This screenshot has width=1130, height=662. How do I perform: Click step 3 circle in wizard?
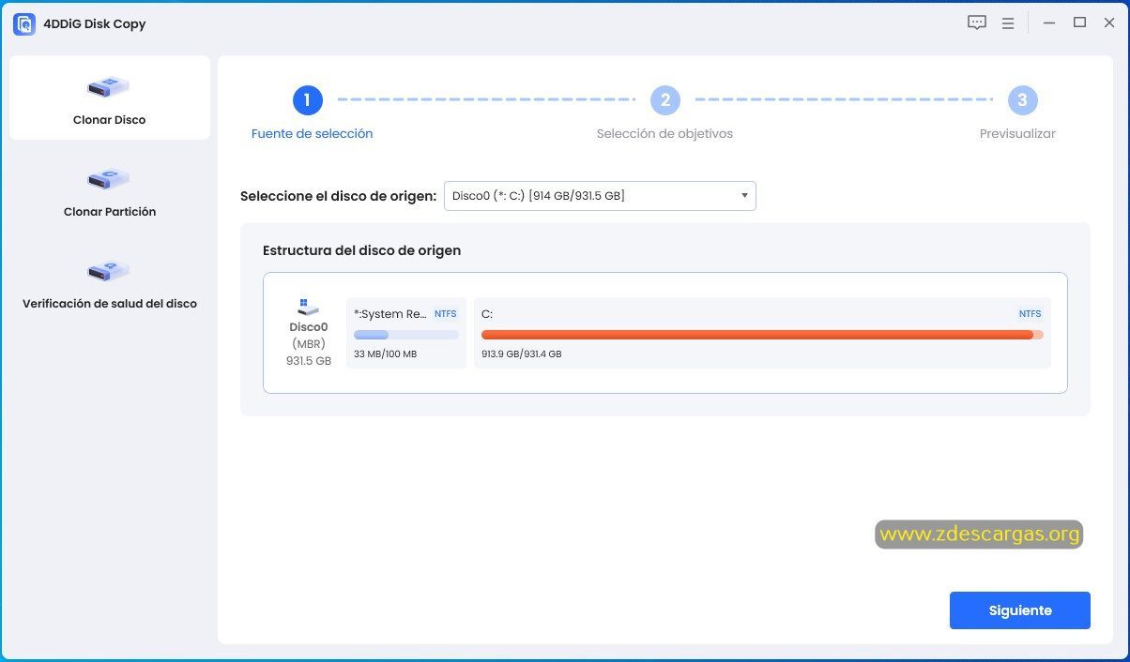click(x=1022, y=100)
